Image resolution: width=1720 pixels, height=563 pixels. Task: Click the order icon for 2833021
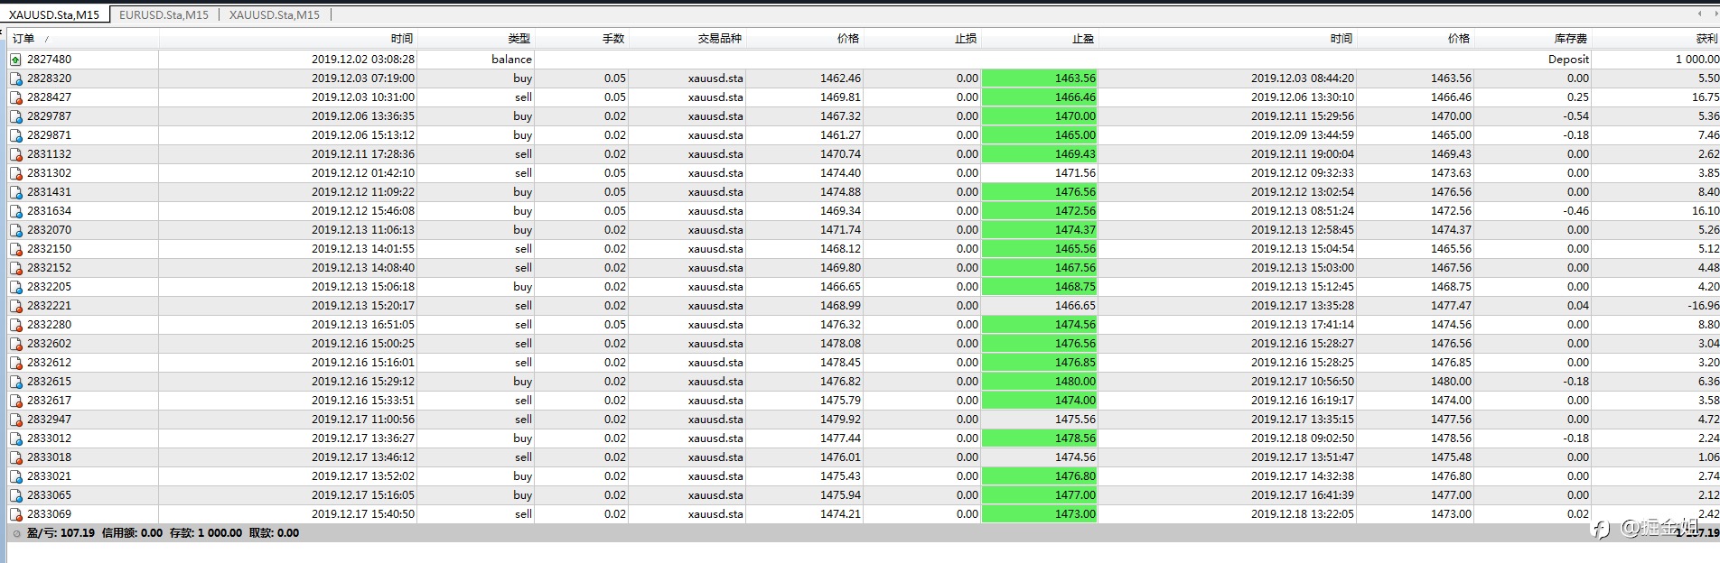pyautogui.click(x=16, y=476)
